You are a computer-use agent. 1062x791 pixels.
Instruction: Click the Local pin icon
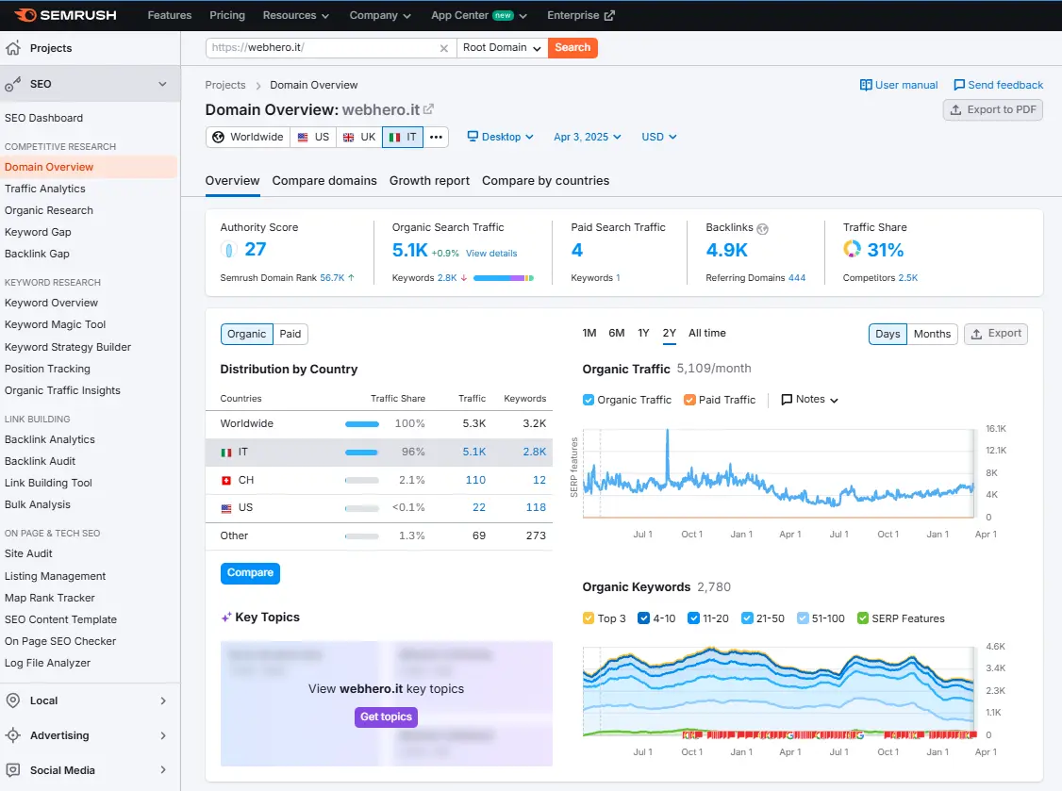coord(13,700)
